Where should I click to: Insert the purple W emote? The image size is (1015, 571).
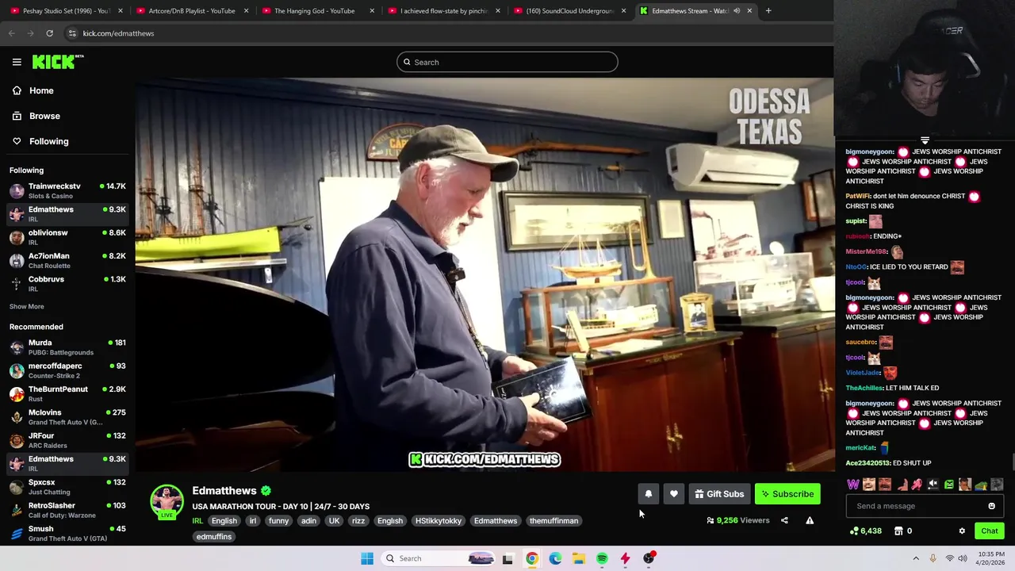(x=853, y=485)
